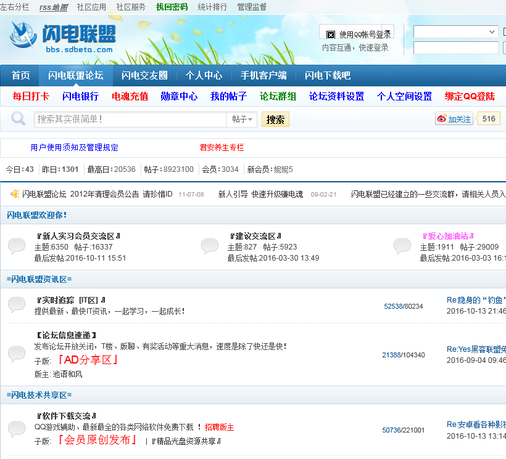Open the 社区服务 top menu
This screenshot has width=506, height=459.
(x=131, y=7)
